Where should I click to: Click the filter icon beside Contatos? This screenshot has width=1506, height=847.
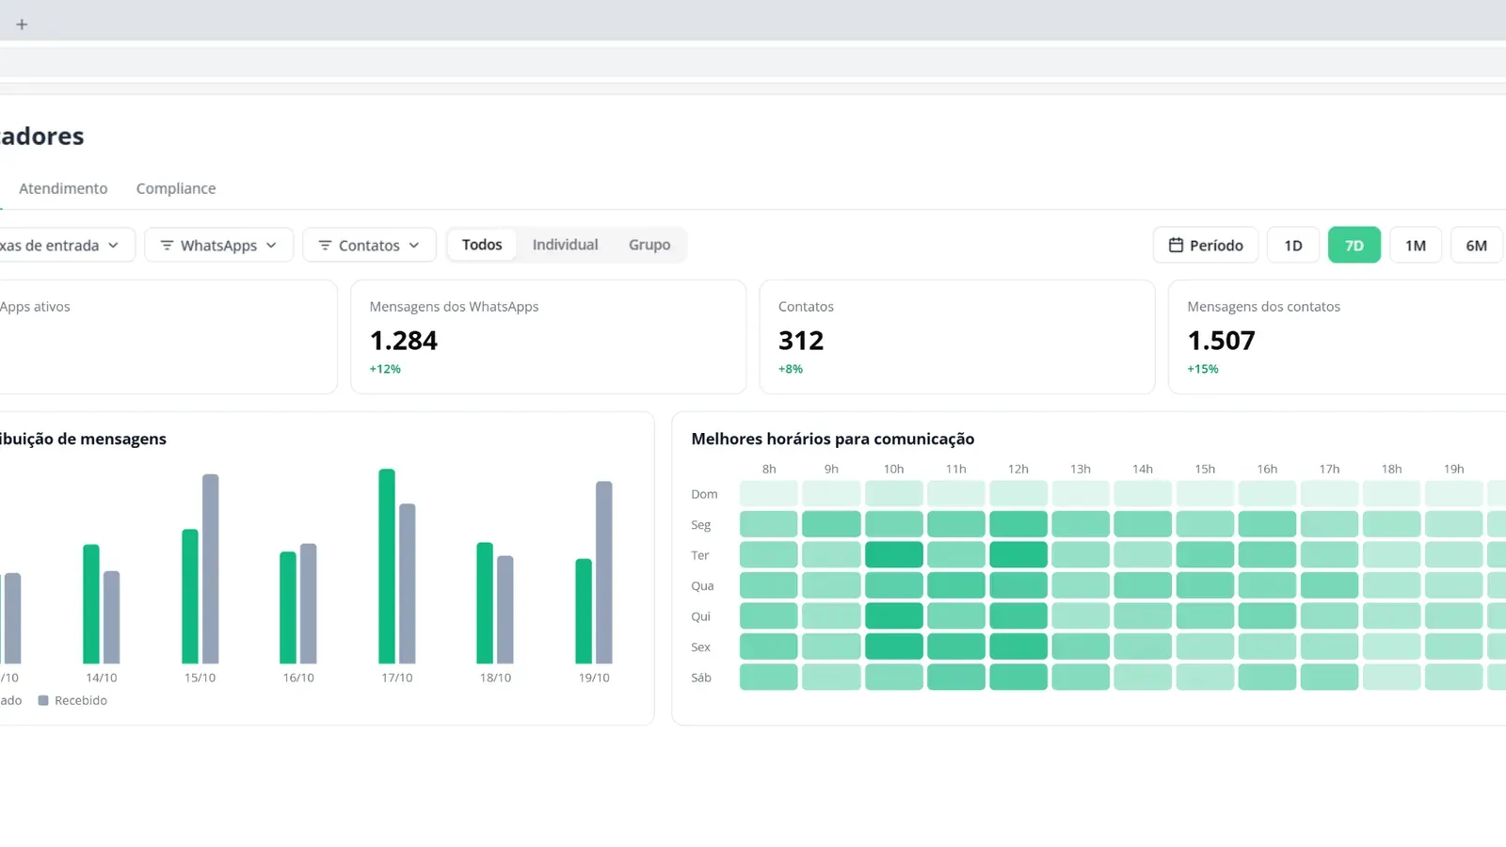[325, 246]
